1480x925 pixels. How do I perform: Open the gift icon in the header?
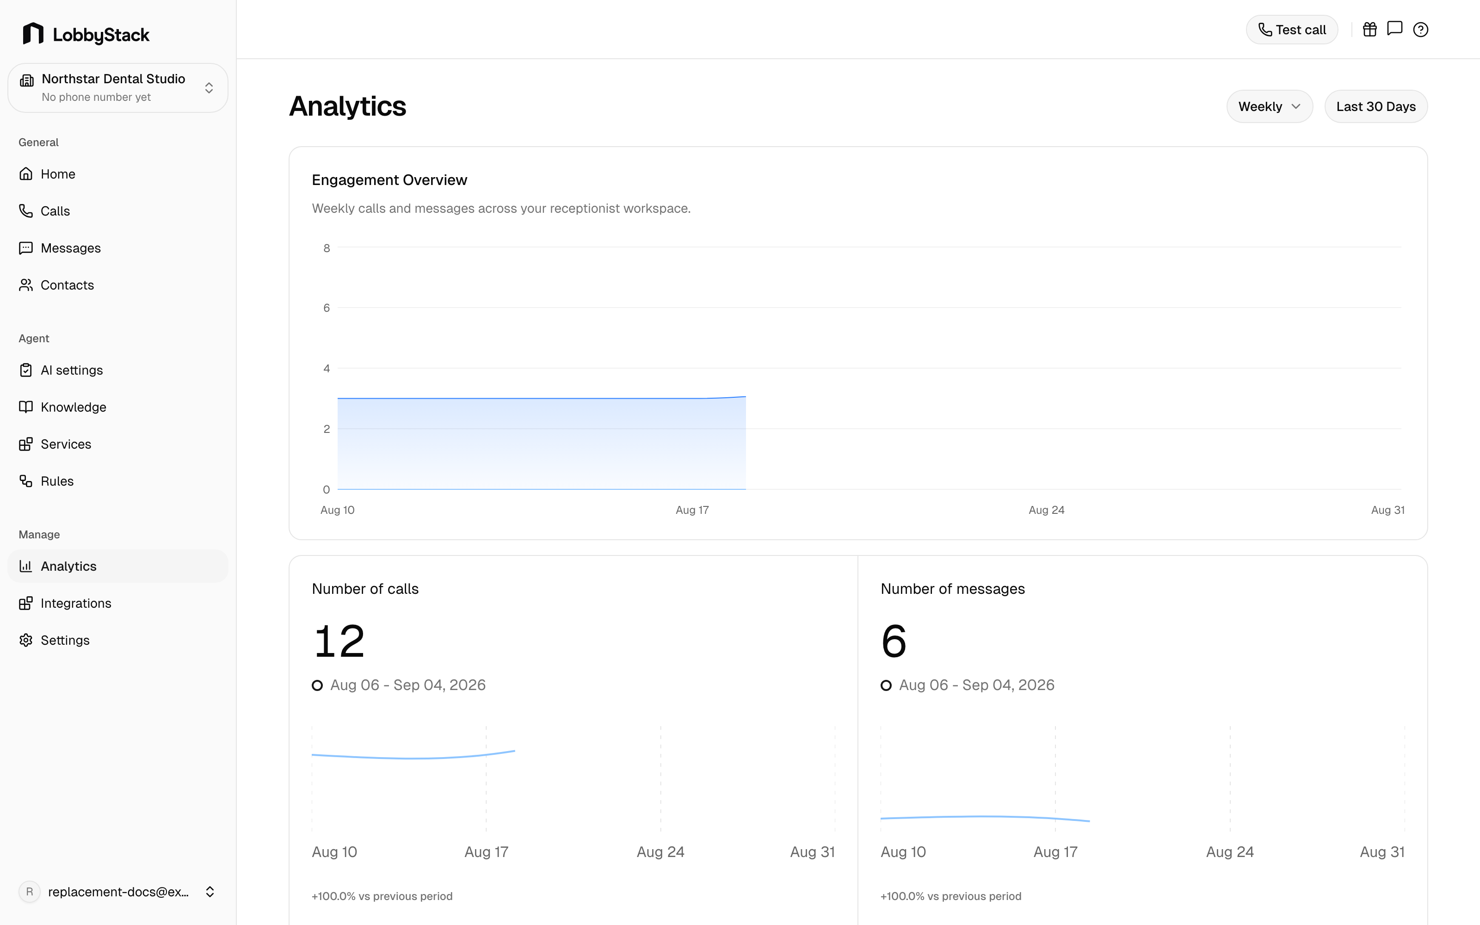pyautogui.click(x=1370, y=29)
